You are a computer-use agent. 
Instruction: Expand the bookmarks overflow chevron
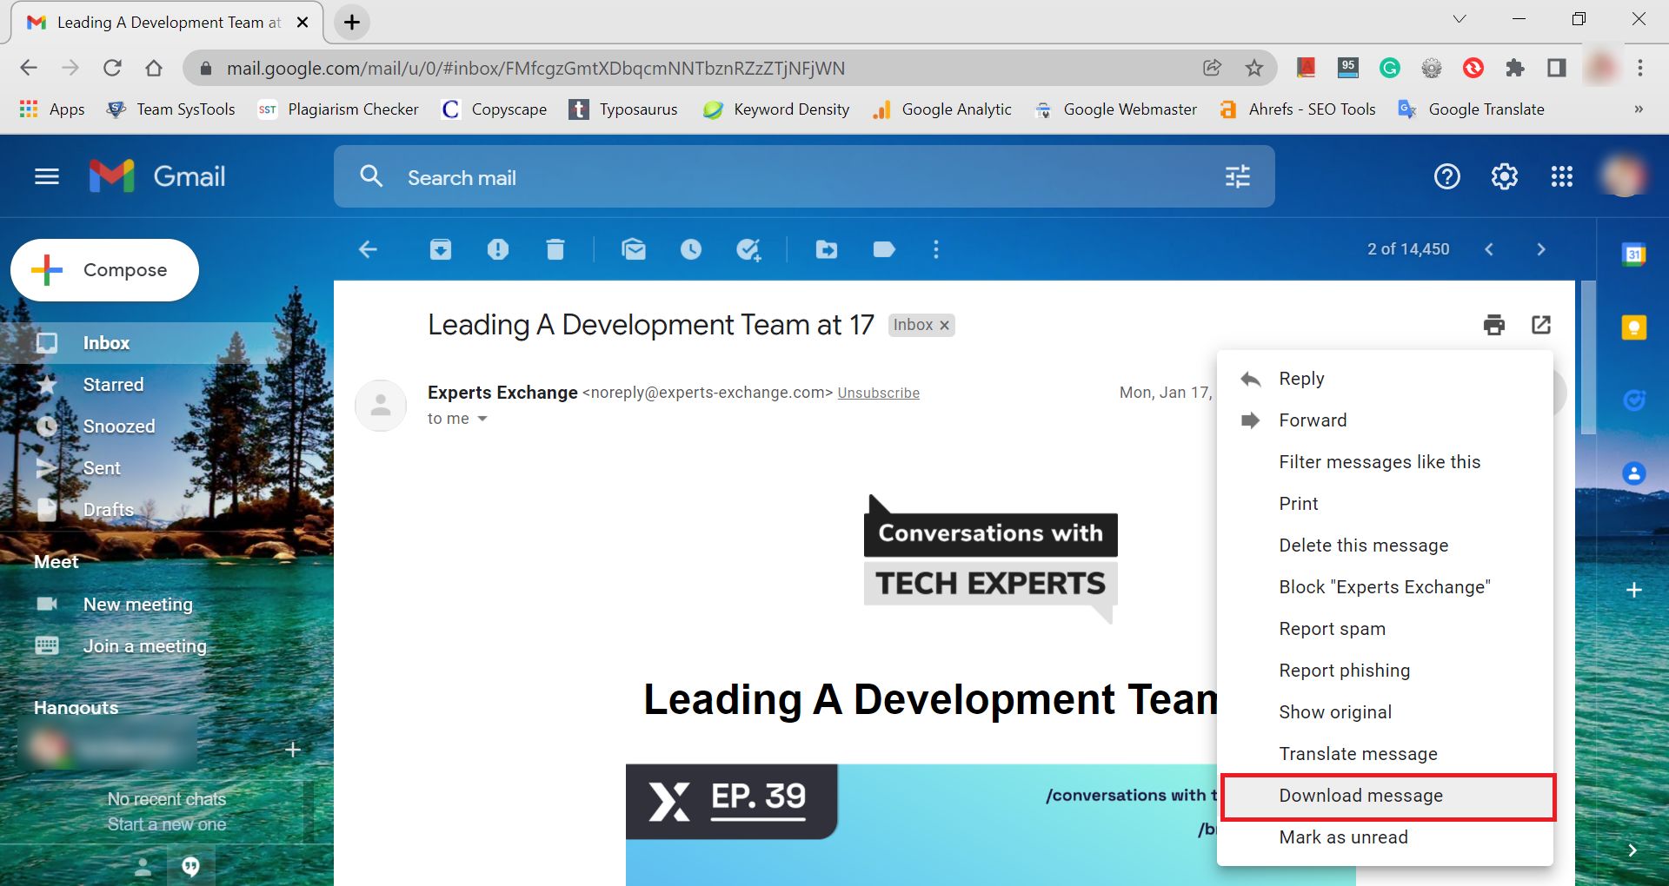(x=1639, y=109)
